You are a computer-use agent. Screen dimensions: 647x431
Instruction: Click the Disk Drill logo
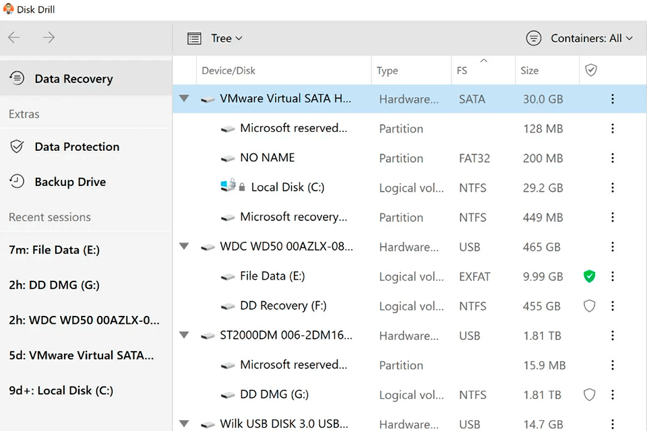pyautogui.click(x=7, y=9)
